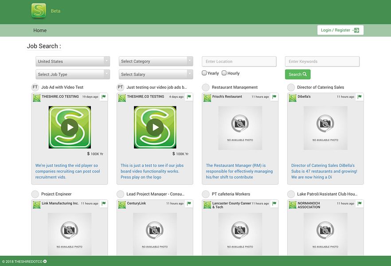Flag the Dibella's job listing
Image resolution: width=391 pixels, height=266 pixels.
click(x=360, y=97)
